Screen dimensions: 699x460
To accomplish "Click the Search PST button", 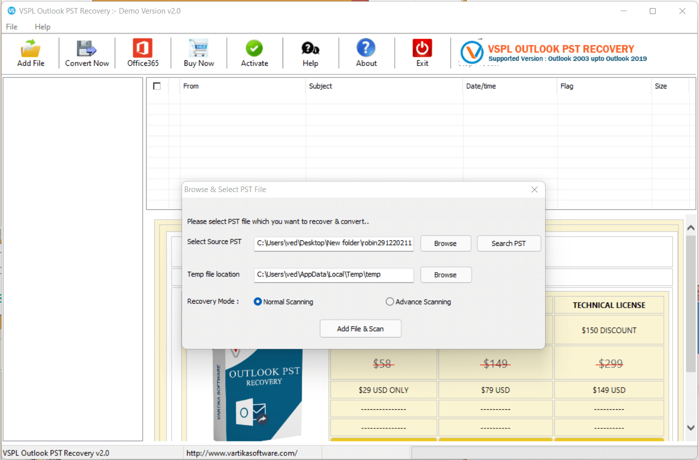I will click(508, 243).
